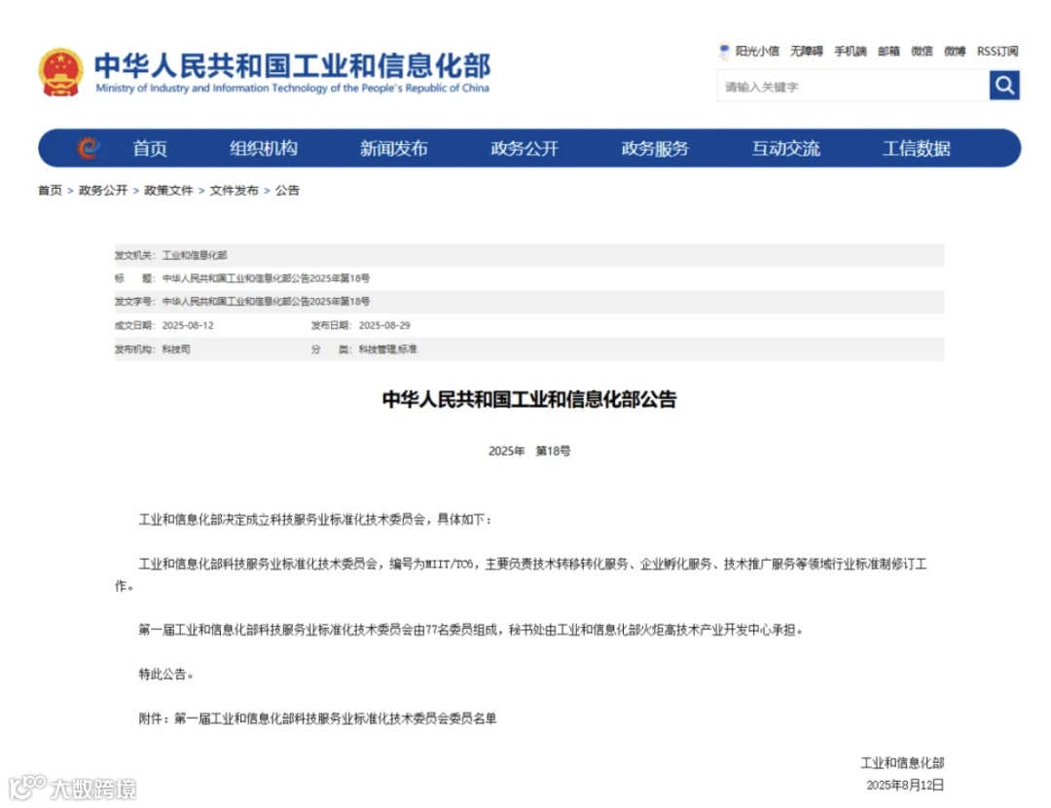This screenshot has width=1051, height=808.
Task: Click the 发文机关 value 工业和信息化部
Action: 195,255
